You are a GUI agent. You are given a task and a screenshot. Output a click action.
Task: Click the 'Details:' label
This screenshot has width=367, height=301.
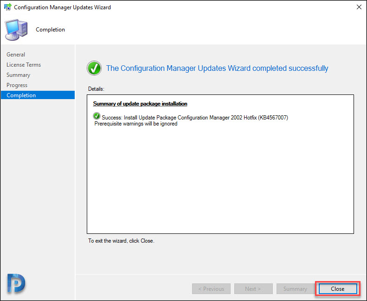[x=96, y=89]
